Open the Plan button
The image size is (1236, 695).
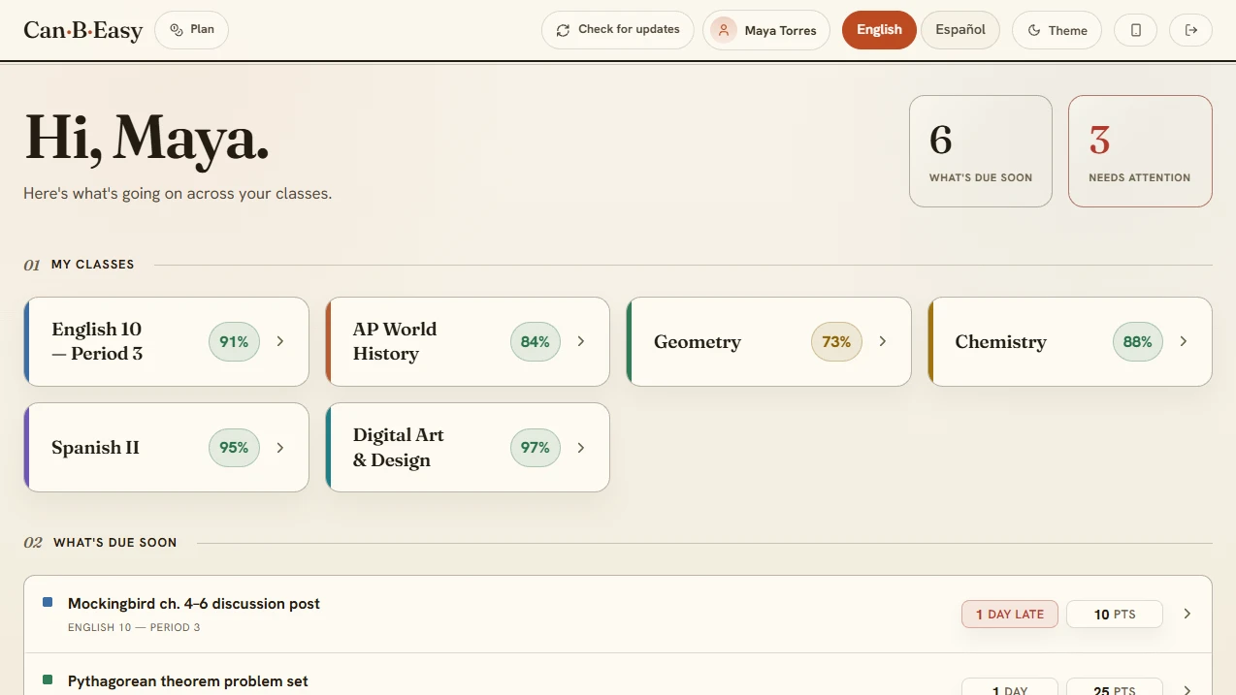[191, 30]
